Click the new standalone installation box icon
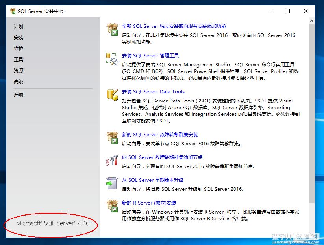This screenshot has width=324, height=245. (x=112, y=29)
